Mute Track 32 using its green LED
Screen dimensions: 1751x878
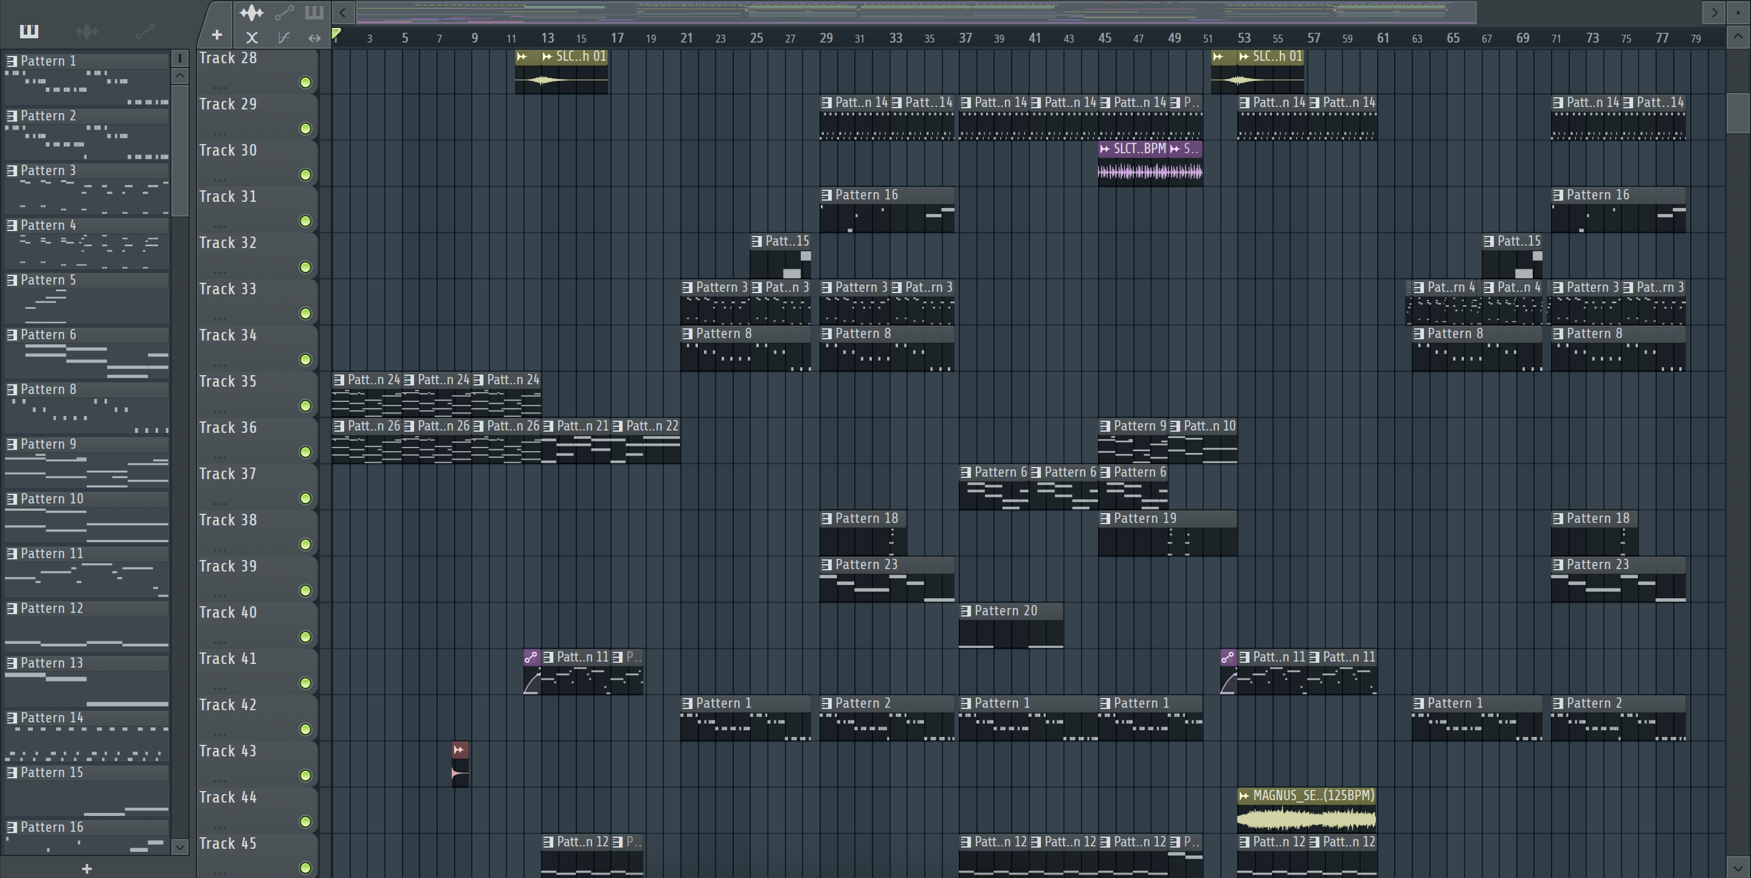pyautogui.click(x=306, y=267)
